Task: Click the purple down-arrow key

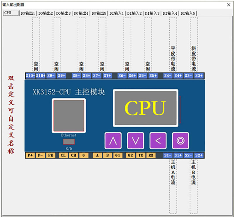Action: (135, 141)
